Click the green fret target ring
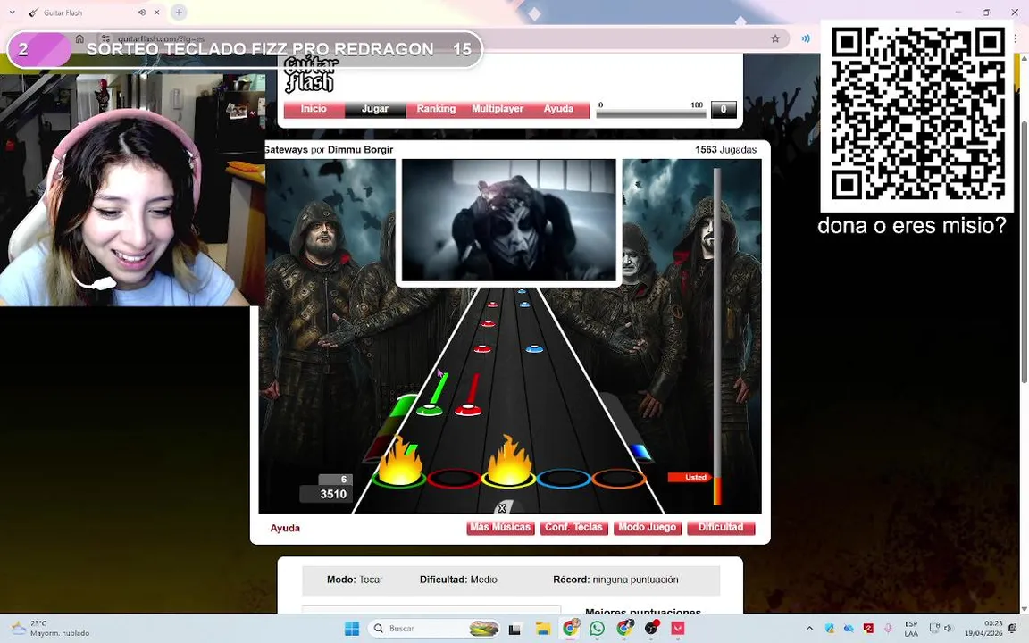Image resolution: width=1029 pixels, height=643 pixels. (x=399, y=479)
